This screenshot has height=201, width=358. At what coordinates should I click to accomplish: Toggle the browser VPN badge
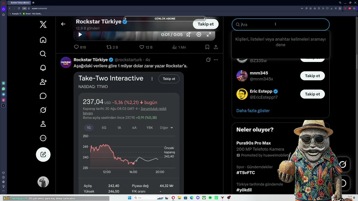point(24,8)
